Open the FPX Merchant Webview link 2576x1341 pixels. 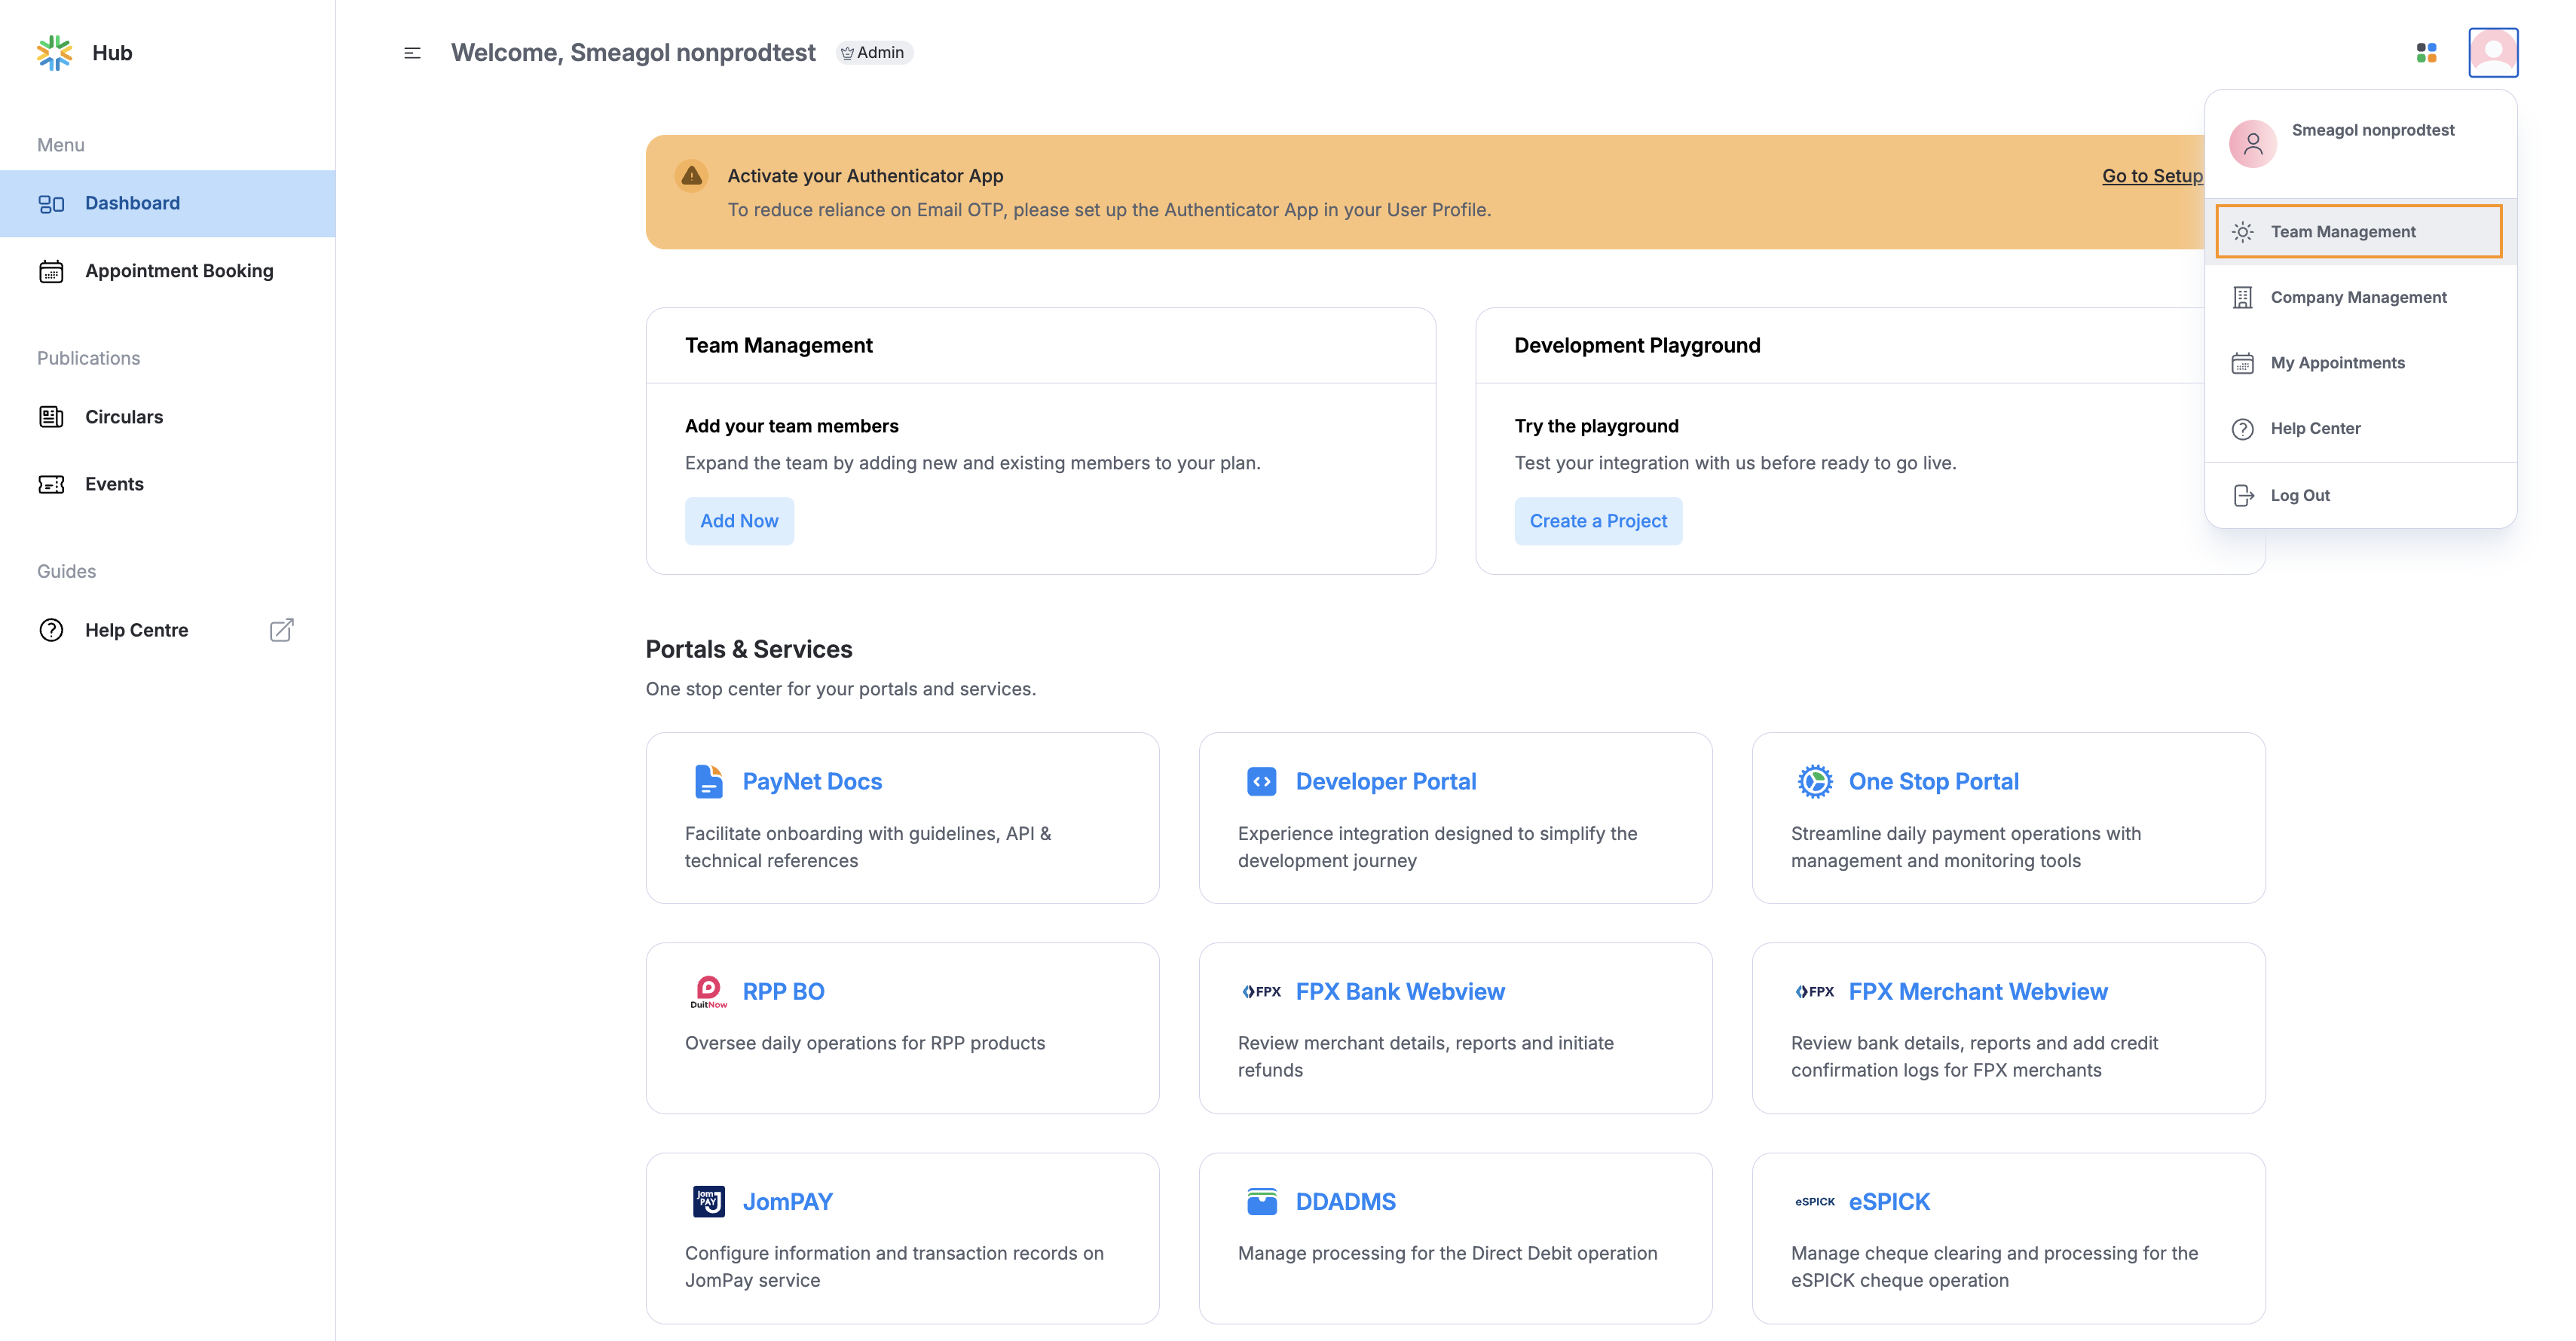click(1978, 991)
